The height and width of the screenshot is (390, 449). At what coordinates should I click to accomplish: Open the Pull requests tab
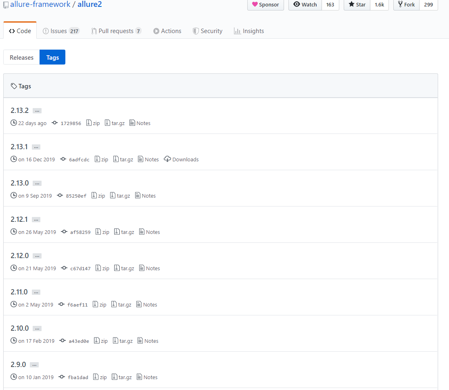click(116, 31)
